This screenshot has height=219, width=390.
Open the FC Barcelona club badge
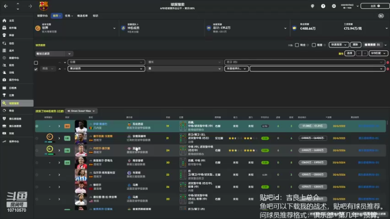(43, 6)
